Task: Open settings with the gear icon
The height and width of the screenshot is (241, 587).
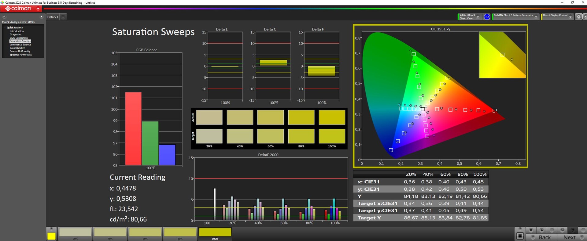Action: (578, 17)
